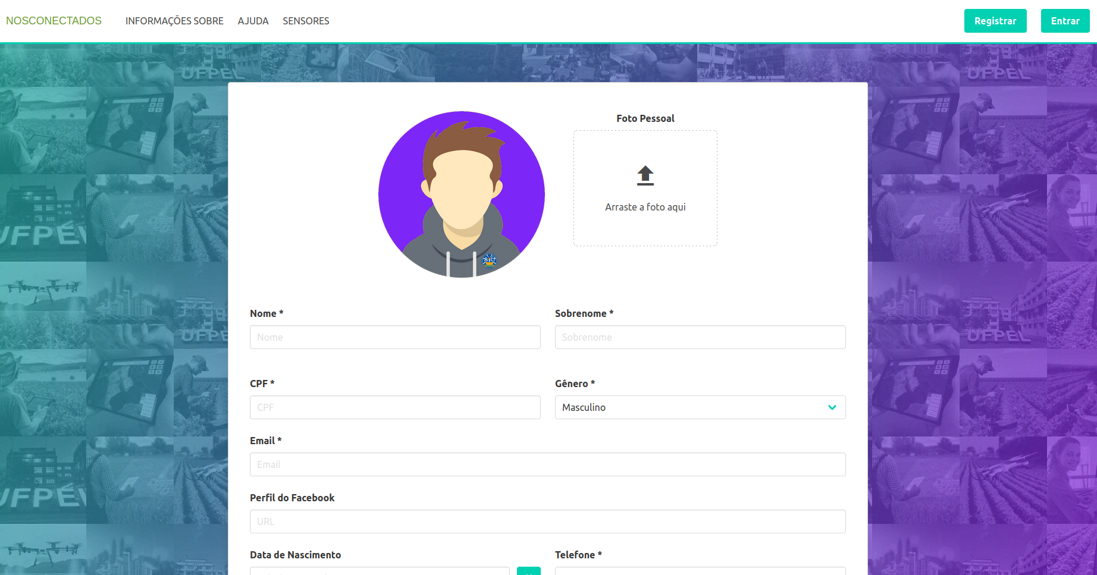
Task: Select the Perfil do Facebook URL field
Action: coord(547,521)
